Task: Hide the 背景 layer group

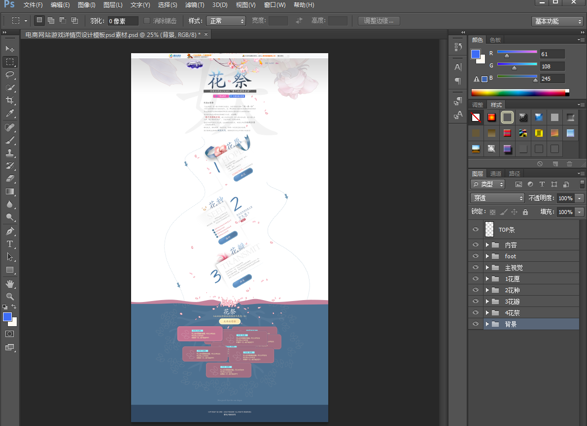Action: point(476,324)
